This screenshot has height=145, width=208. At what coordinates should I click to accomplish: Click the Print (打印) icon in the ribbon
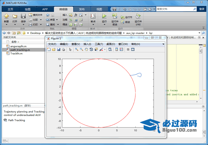[31, 25]
